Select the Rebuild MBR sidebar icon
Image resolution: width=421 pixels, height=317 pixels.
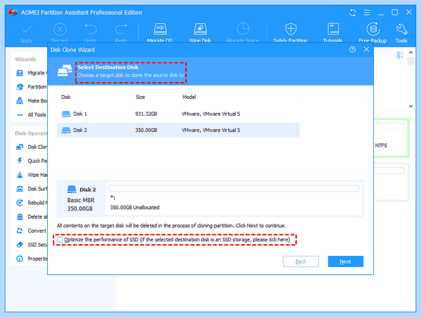[x=20, y=203]
